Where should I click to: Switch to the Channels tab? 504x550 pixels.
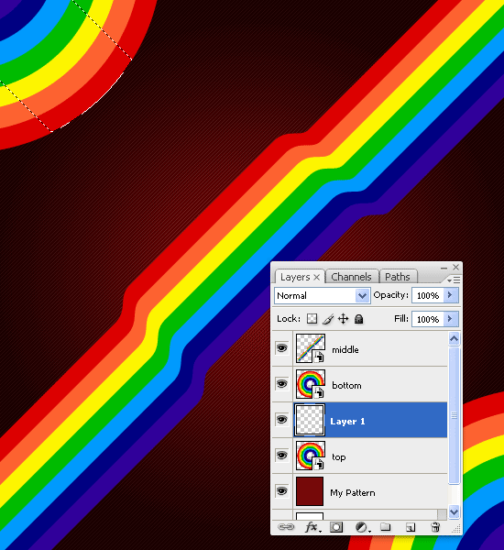[x=351, y=277]
